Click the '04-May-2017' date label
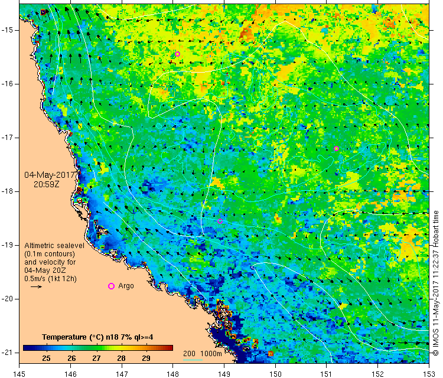The height and width of the screenshot is (378, 443). point(50,175)
